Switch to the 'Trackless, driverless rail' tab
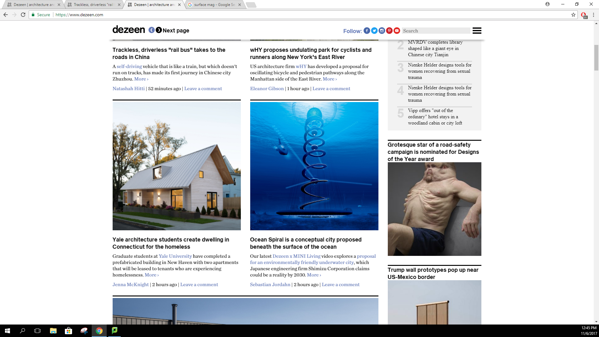This screenshot has height=337, width=599. [93, 5]
